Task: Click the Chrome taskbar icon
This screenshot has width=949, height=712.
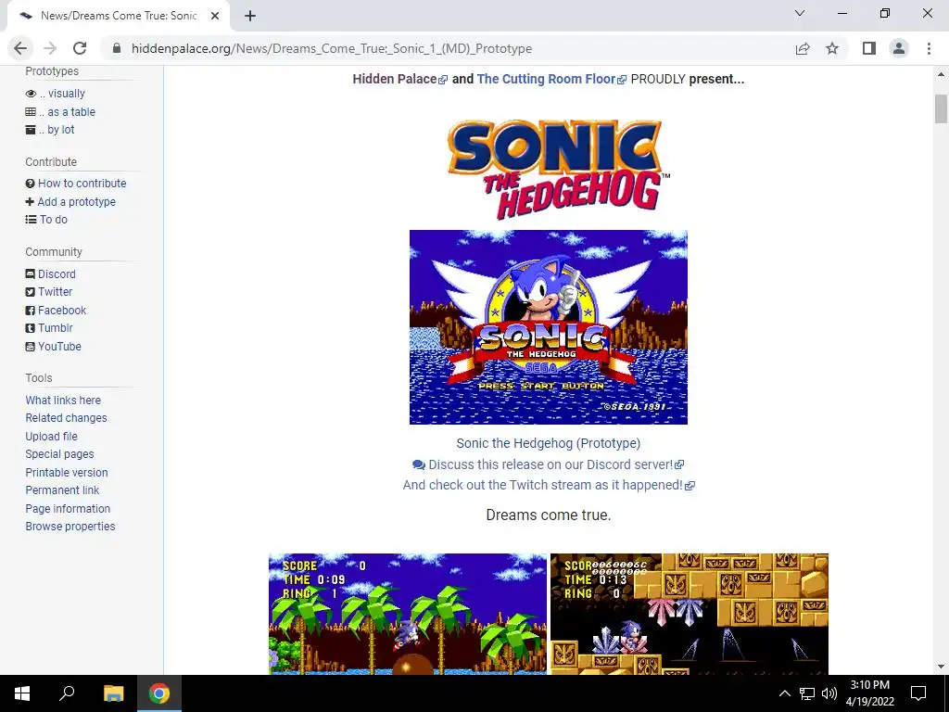Action: click(x=159, y=693)
